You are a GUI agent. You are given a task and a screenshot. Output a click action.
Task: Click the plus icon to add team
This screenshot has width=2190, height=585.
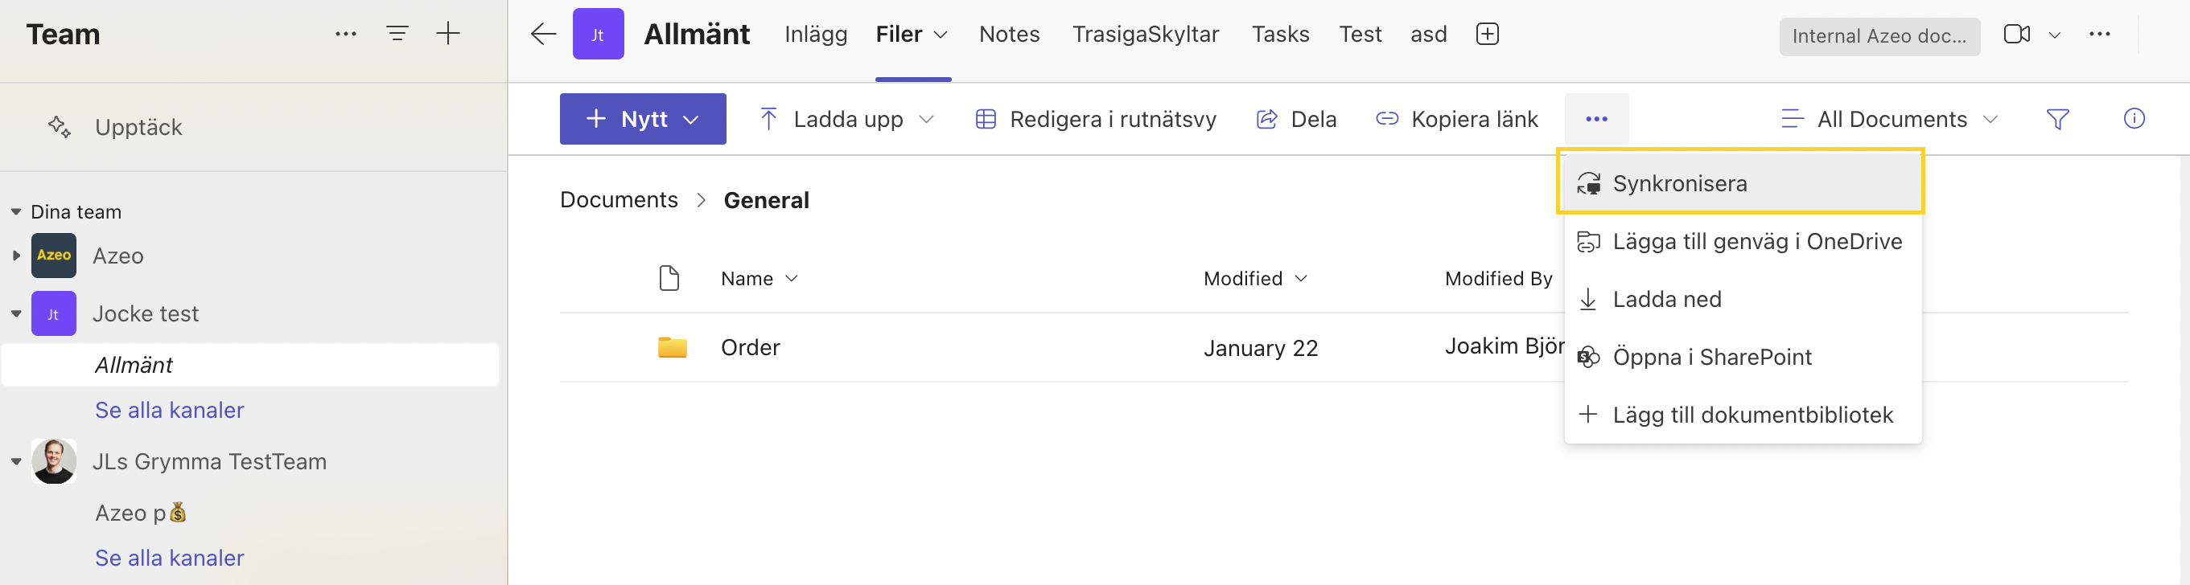pos(448,34)
